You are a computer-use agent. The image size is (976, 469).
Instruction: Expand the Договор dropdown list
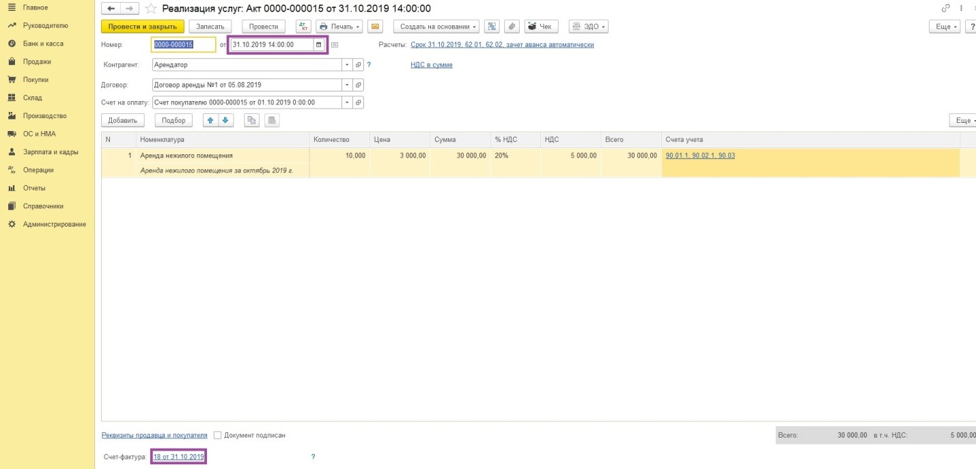tap(348, 85)
